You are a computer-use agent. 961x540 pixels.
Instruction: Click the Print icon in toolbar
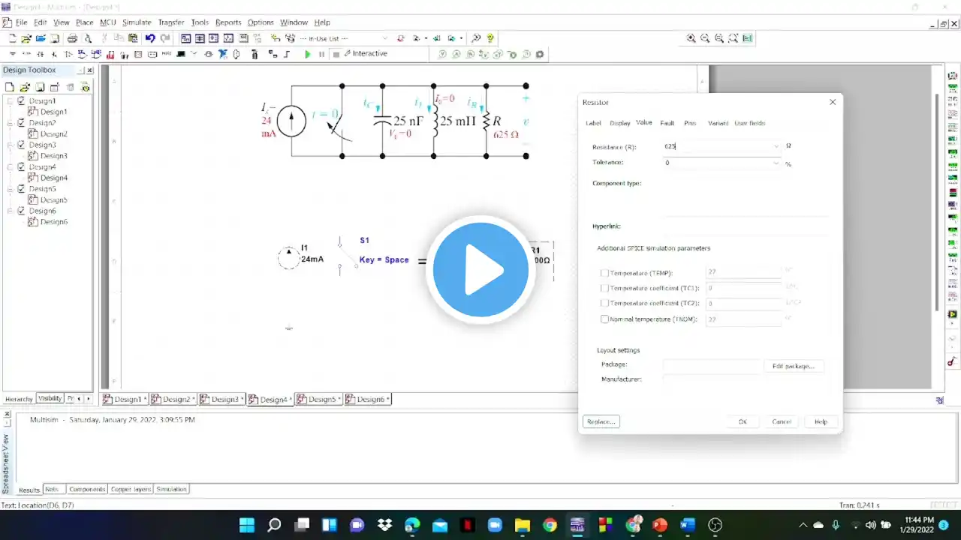(73, 38)
